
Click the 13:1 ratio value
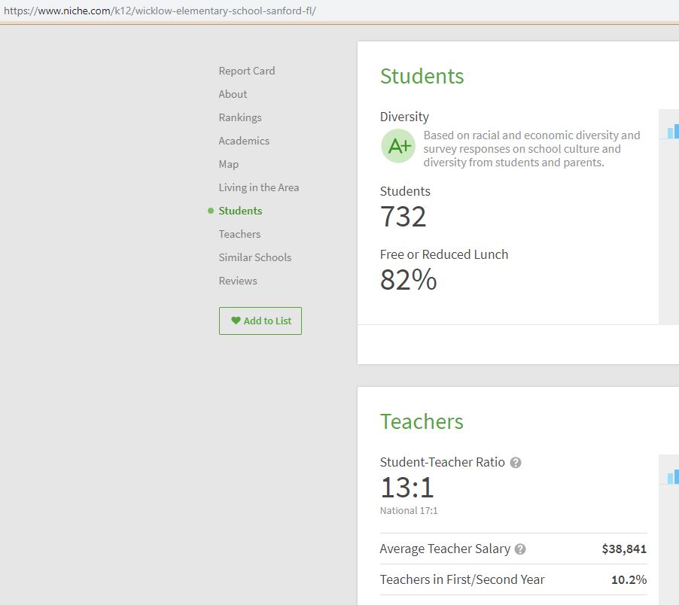pos(407,488)
